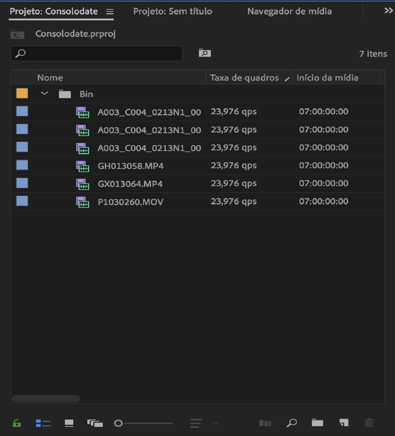Select the Bin folder icon
This screenshot has height=436, width=395.
pos(65,94)
